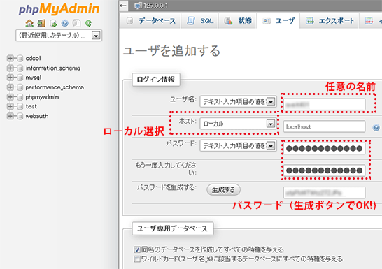Click database icon beside phpmyadmin

20,97
